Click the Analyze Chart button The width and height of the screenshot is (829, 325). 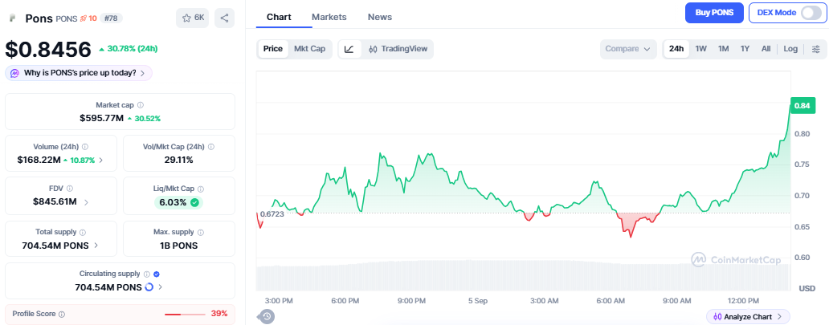[748, 316]
